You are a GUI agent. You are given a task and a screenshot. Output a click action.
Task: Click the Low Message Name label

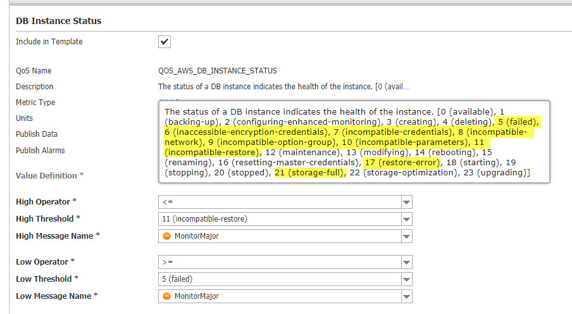[x=56, y=296]
